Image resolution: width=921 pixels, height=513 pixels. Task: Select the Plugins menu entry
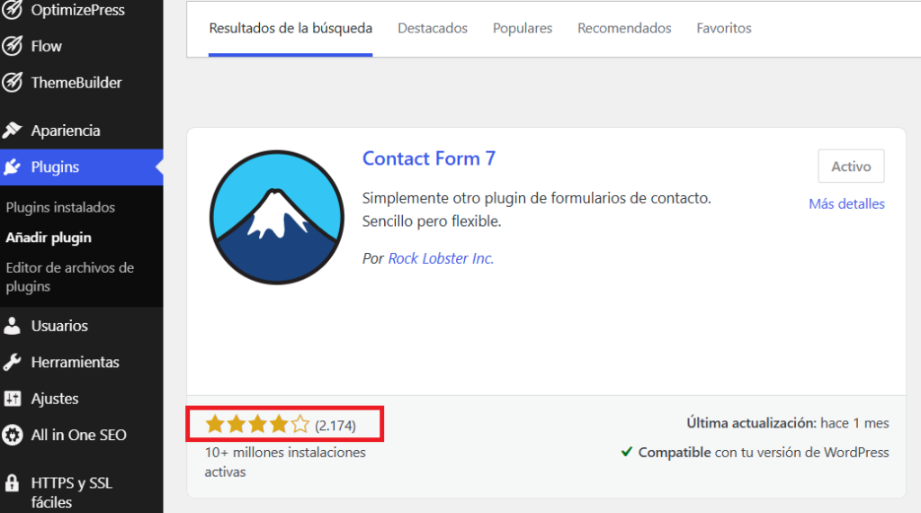click(x=82, y=166)
